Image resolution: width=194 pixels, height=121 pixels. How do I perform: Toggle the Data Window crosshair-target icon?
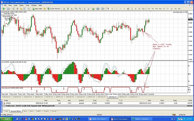coord(17,9)
